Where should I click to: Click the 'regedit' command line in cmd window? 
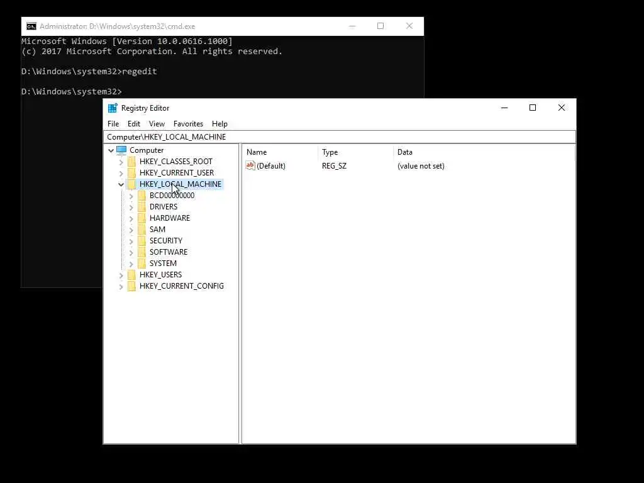[x=89, y=72]
